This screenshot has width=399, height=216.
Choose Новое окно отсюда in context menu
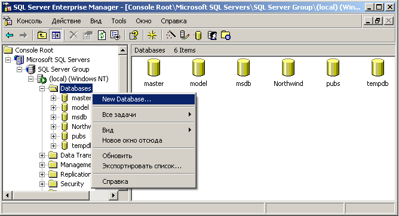(143, 140)
